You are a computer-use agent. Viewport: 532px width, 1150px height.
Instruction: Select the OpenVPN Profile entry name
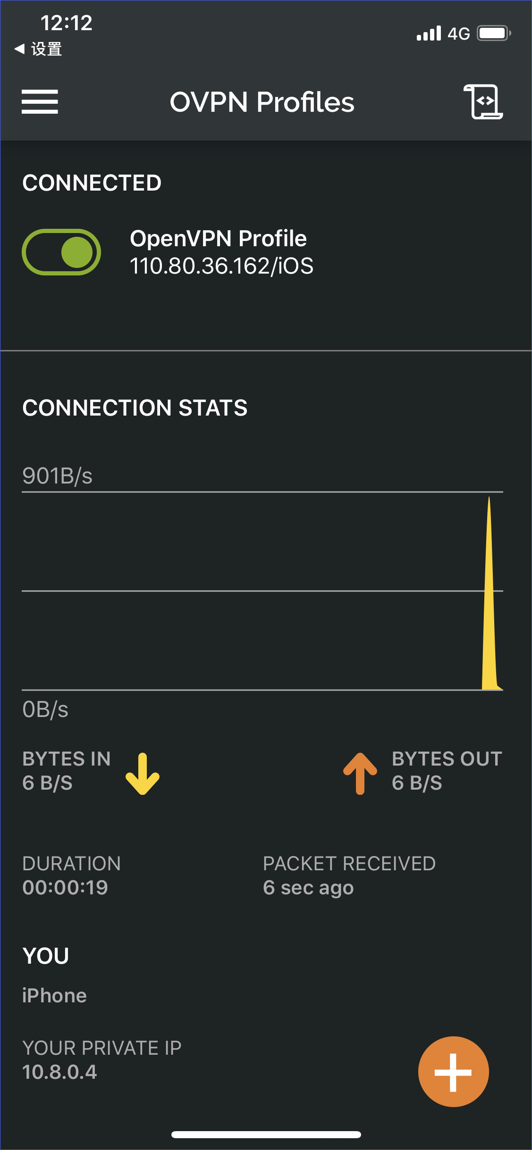[x=218, y=238]
